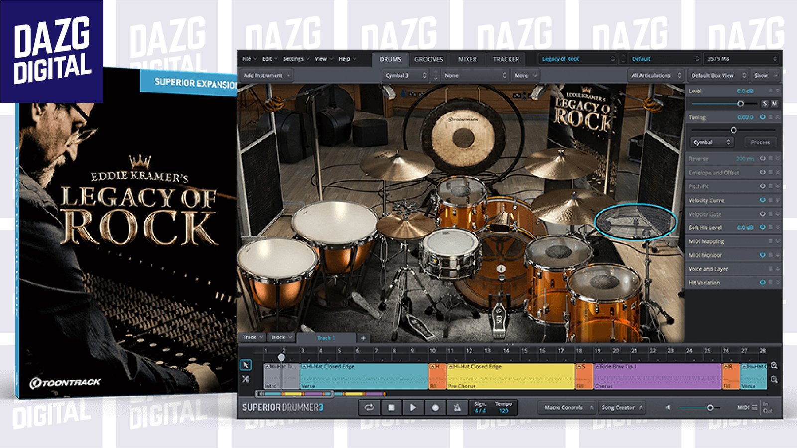Mute the instrument with M button

[x=774, y=104]
